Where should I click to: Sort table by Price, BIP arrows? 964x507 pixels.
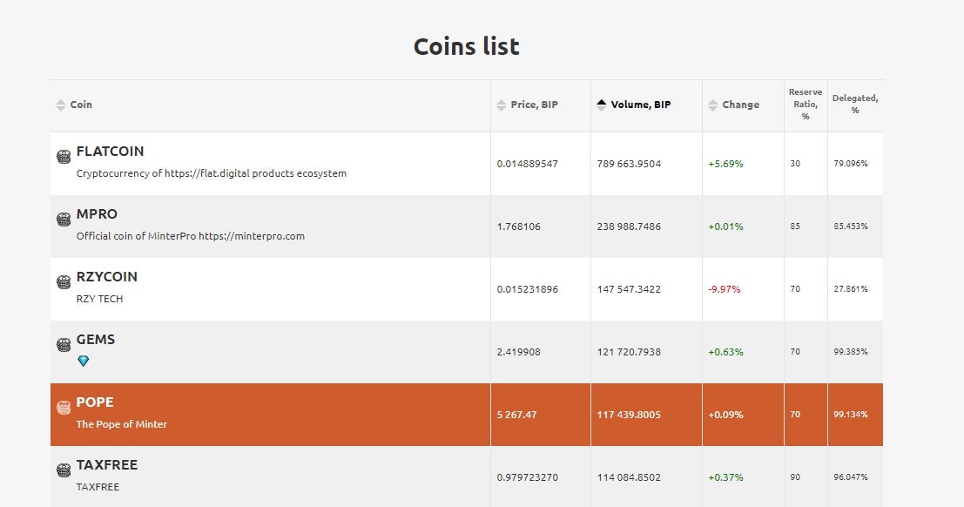point(501,105)
